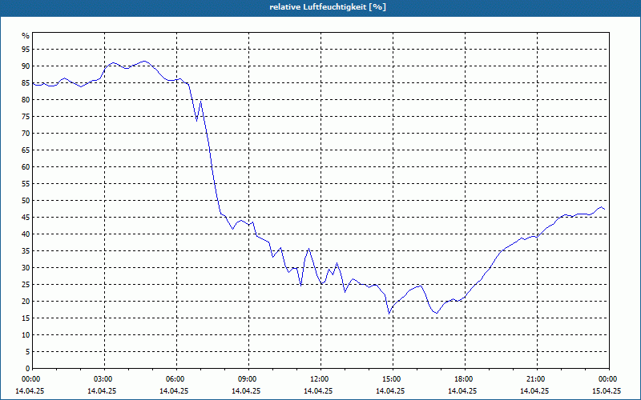The width and height of the screenshot is (641, 400).
Task: Select the y-axis value '95'
Action: pos(26,50)
